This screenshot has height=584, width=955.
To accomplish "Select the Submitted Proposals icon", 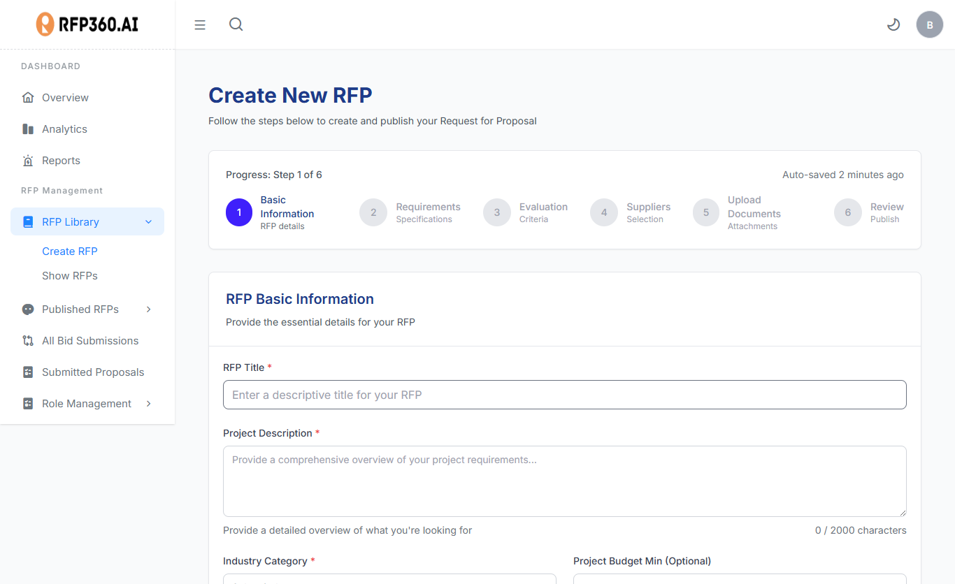I will [x=29, y=372].
